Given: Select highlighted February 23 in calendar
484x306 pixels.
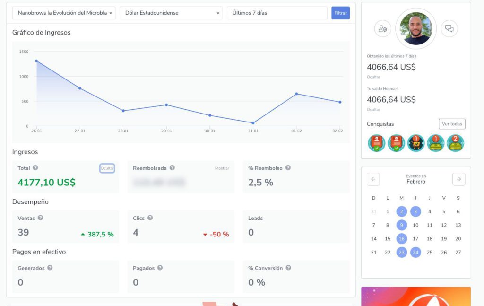Looking at the screenshot, I should pos(402,252).
